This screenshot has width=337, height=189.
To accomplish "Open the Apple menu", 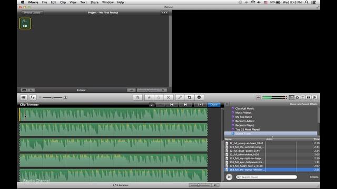I will click(x=23, y=2).
